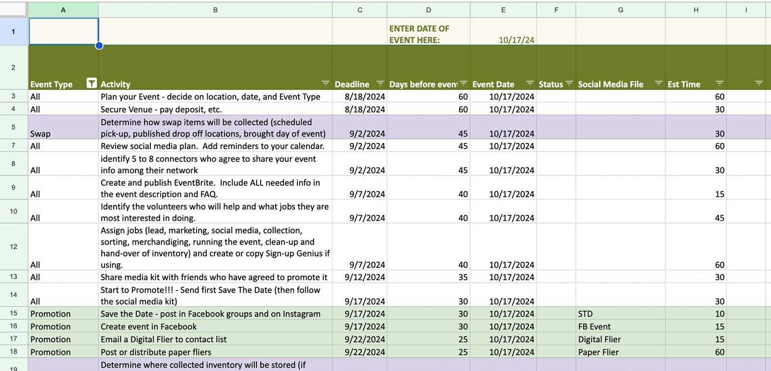Click 'Save the Date - post in Facebook' cell
The width and height of the screenshot is (771, 371).
pyautogui.click(x=215, y=314)
